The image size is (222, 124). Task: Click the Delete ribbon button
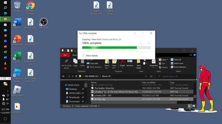122,63
